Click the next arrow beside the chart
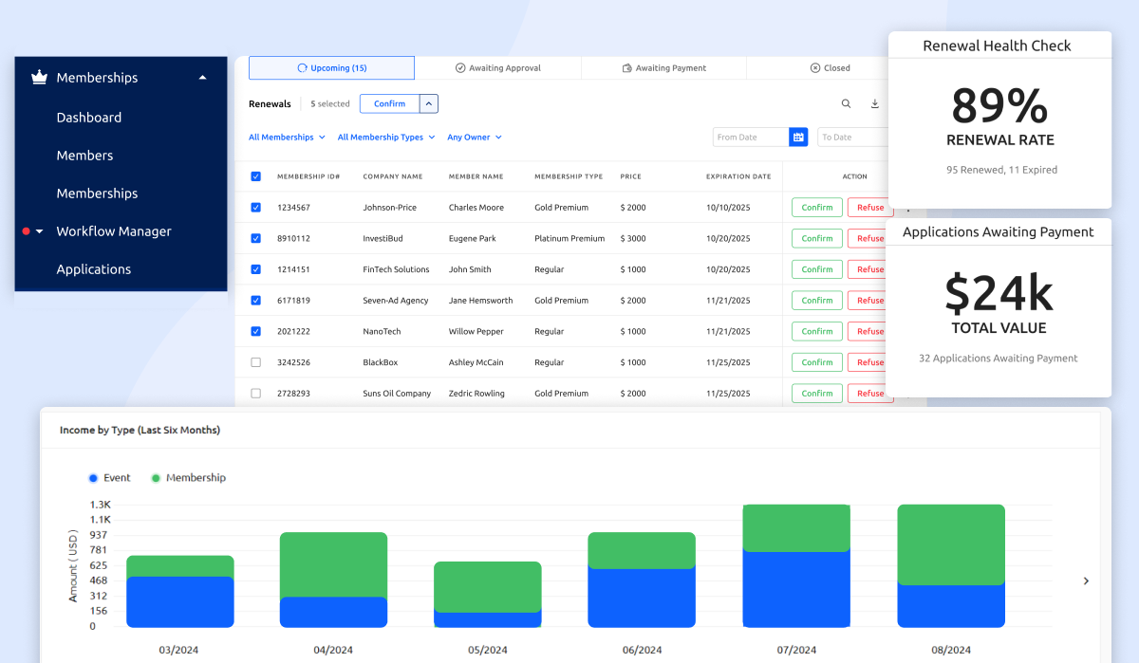The width and height of the screenshot is (1139, 663). point(1086,581)
